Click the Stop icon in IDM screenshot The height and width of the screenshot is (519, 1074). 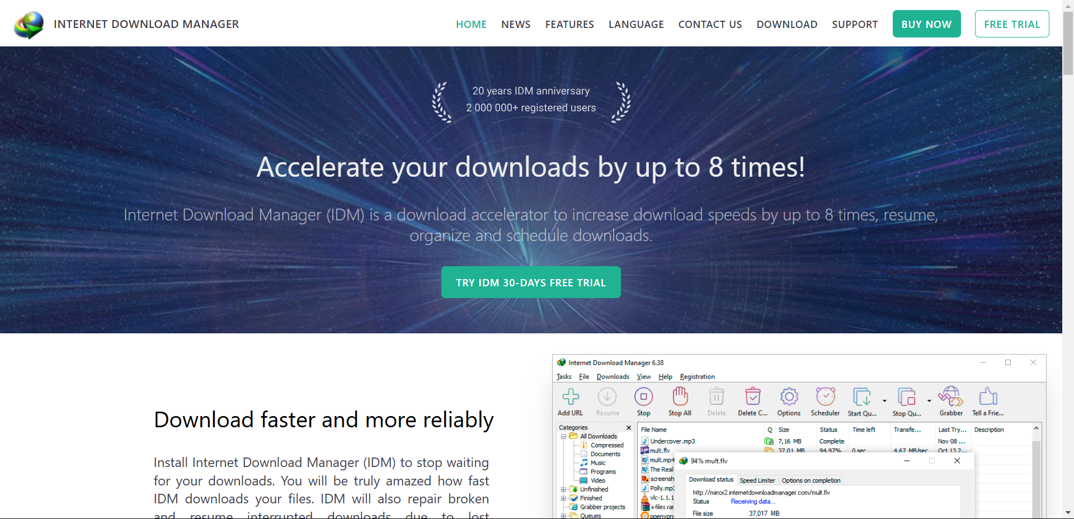pyautogui.click(x=644, y=397)
